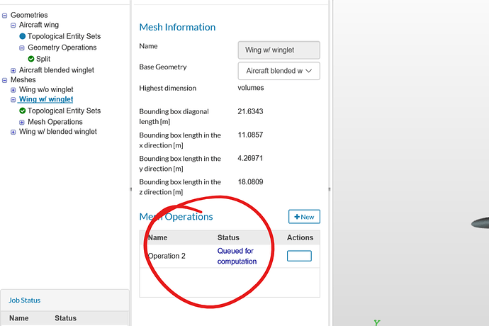Open the Wing w/ blended winglet mesh
This screenshot has height=326, width=489.
(x=57, y=132)
